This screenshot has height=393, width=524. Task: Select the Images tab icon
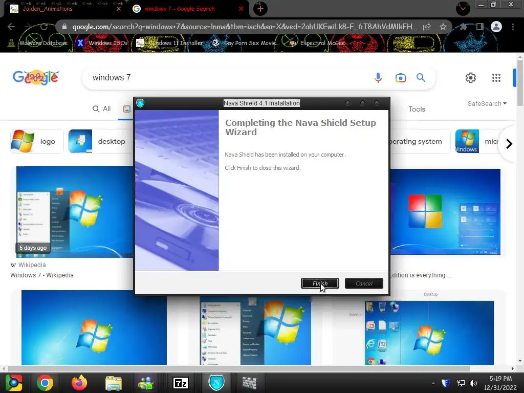[x=127, y=109]
